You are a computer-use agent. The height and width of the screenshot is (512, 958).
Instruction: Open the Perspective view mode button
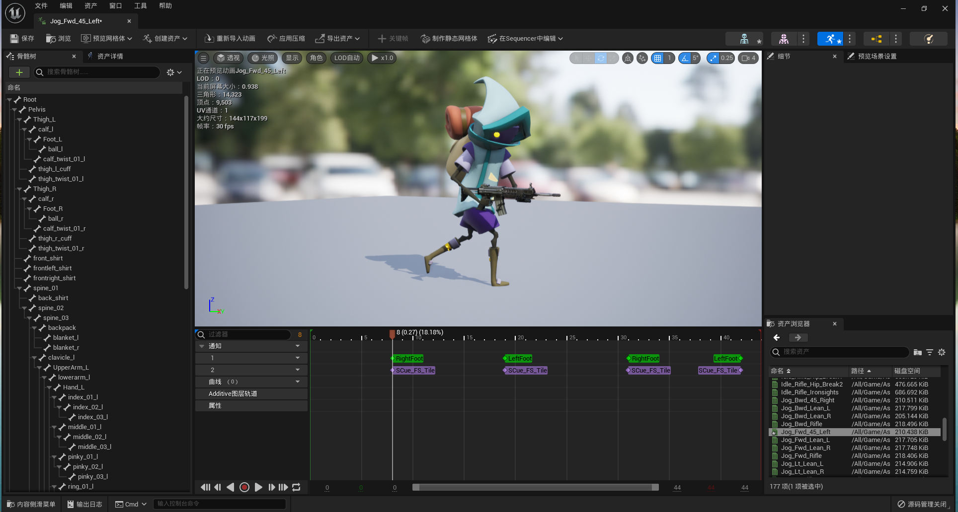point(229,58)
